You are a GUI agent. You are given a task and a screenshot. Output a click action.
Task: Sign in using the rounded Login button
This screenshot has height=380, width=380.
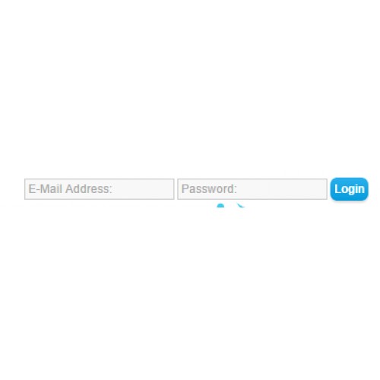[349, 189]
